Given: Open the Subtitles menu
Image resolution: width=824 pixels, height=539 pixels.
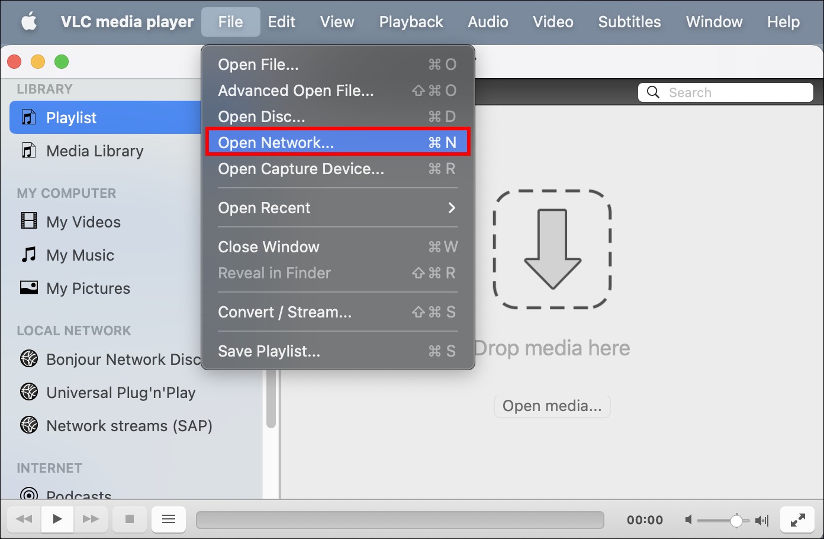Looking at the screenshot, I should click(x=629, y=22).
